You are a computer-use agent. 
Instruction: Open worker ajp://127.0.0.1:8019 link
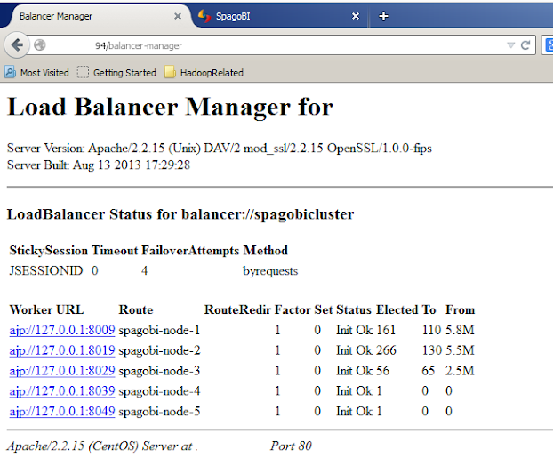coord(62,350)
